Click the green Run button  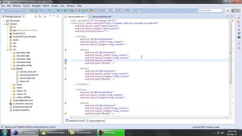pos(65,11)
